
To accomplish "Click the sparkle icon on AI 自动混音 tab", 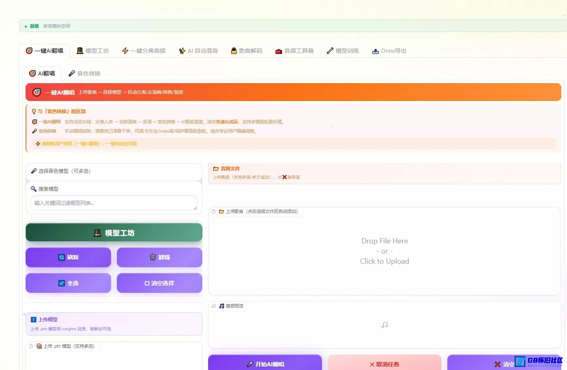I will pyautogui.click(x=182, y=51).
